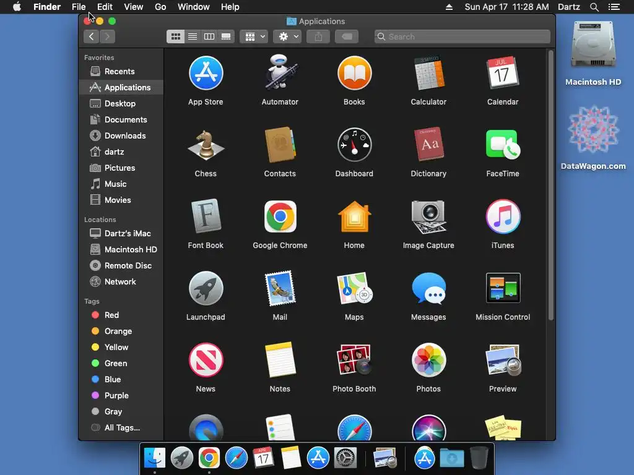634x475 pixels.
Task: Open the gear Action menu
Action: (287, 36)
